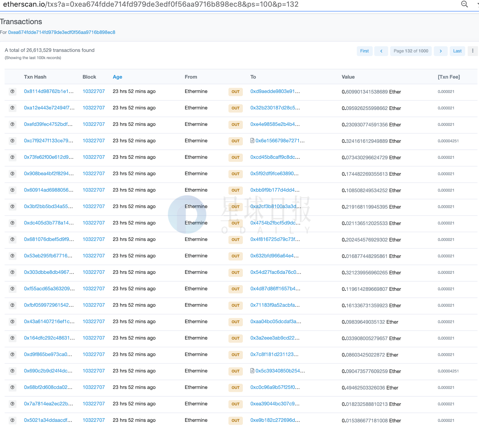The width and height of the screenshot is (479, 429).
Task: View details eye icon for 0x303dbbe8db4967
Action: tap(13, 273)
